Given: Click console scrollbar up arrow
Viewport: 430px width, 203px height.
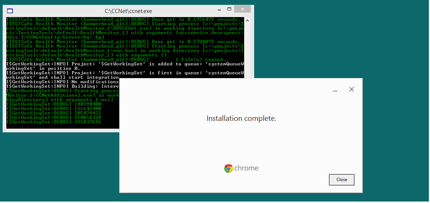Looking at the screenshot, I should [x=247, y=20].
